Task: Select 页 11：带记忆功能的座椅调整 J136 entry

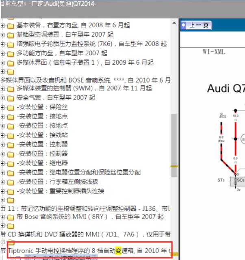Action: 86,208
